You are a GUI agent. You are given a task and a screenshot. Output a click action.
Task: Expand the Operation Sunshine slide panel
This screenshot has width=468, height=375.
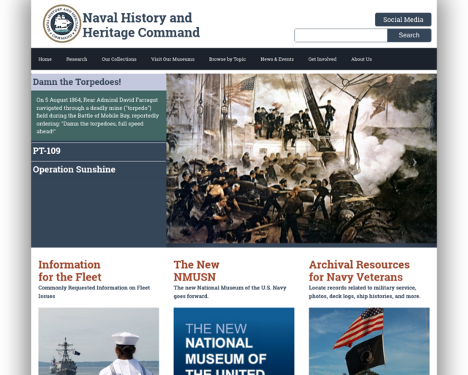[x=99, y=170]
